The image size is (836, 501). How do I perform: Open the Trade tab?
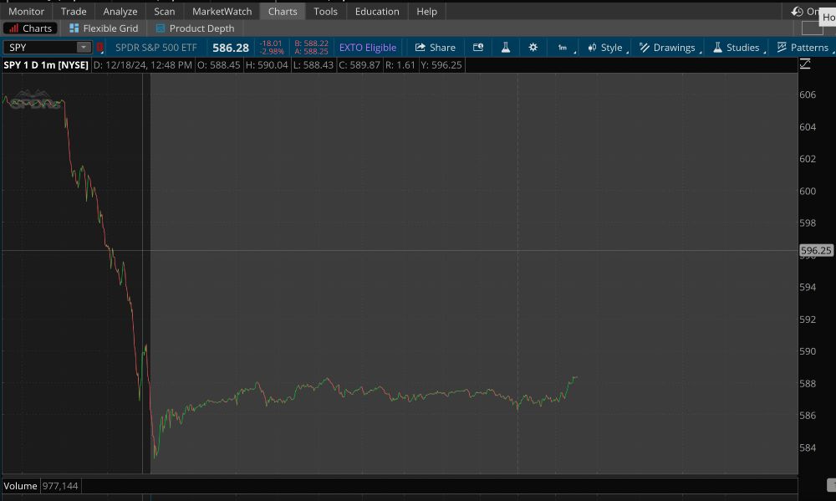tap(74, 11)
